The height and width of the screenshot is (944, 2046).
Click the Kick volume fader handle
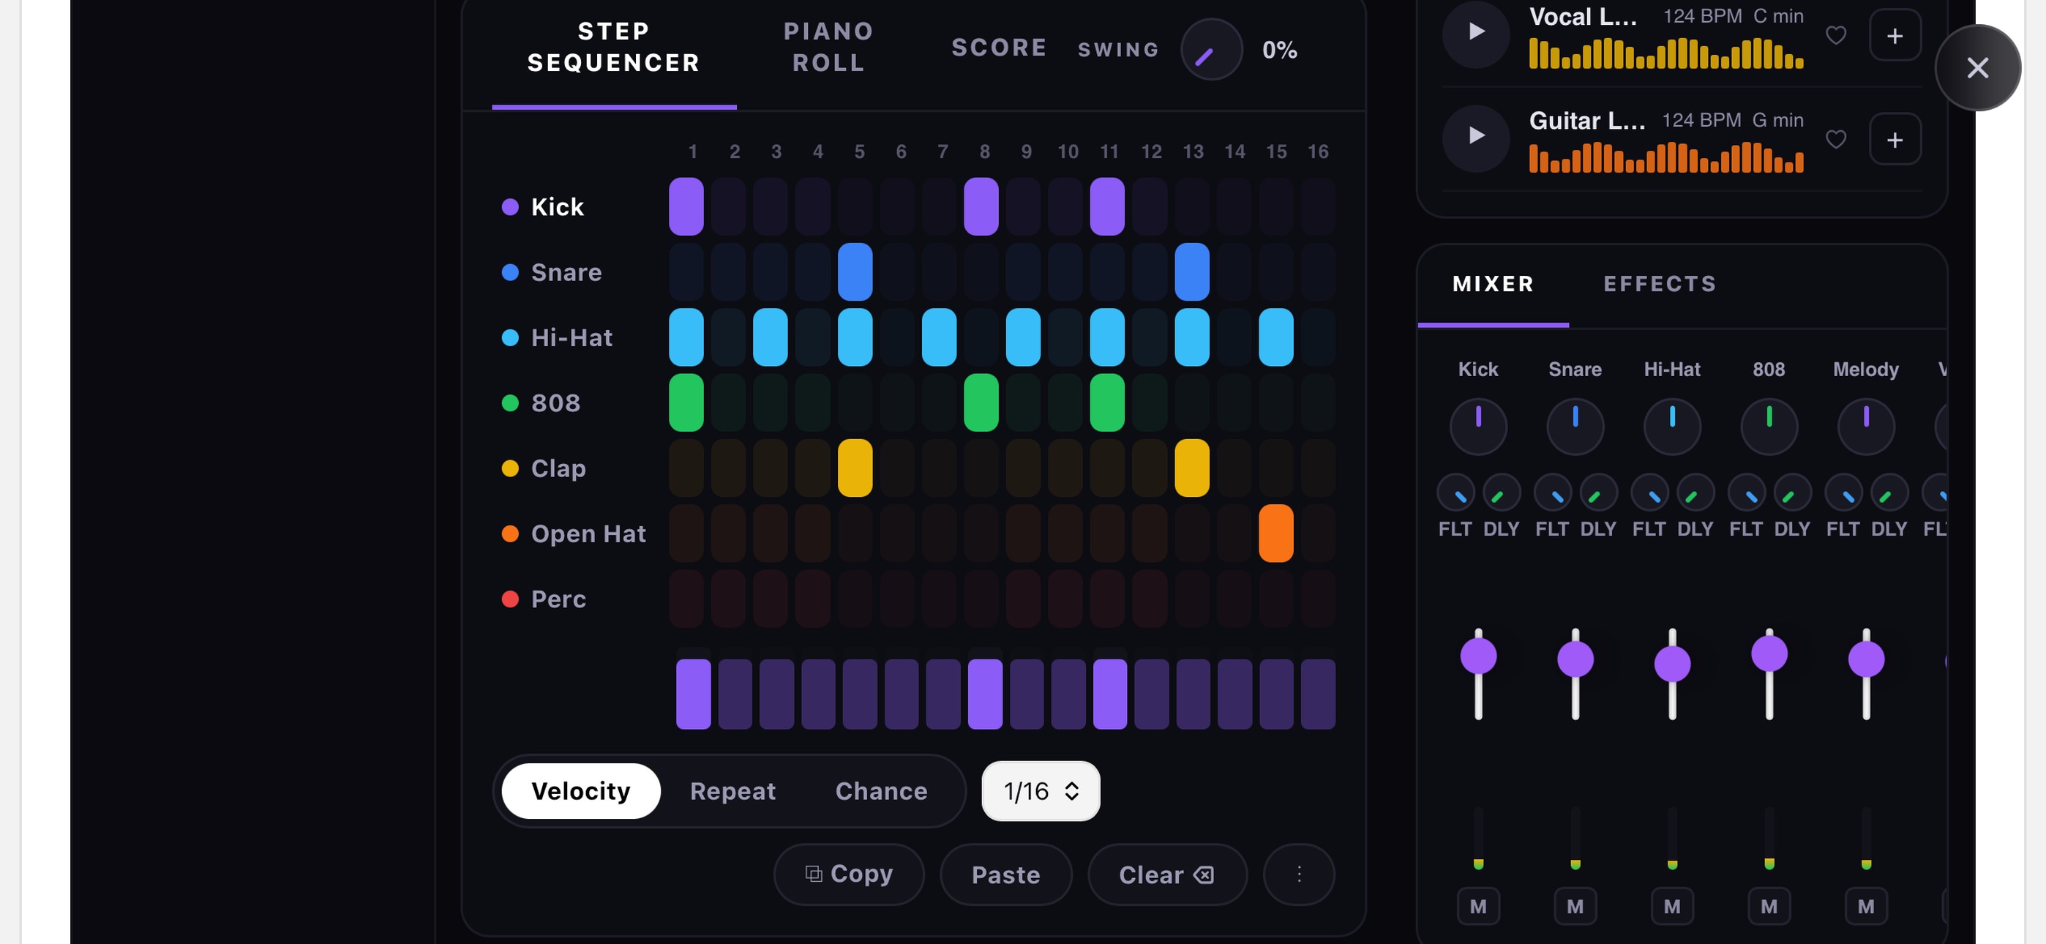coord(1478,656)
